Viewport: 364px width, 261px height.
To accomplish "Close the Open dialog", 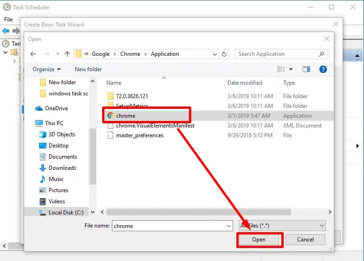I will tap(327, 39).
